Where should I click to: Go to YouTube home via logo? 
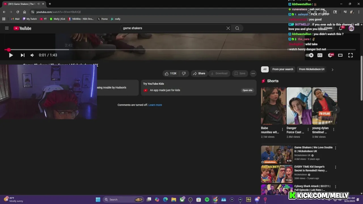click(22, 28)
